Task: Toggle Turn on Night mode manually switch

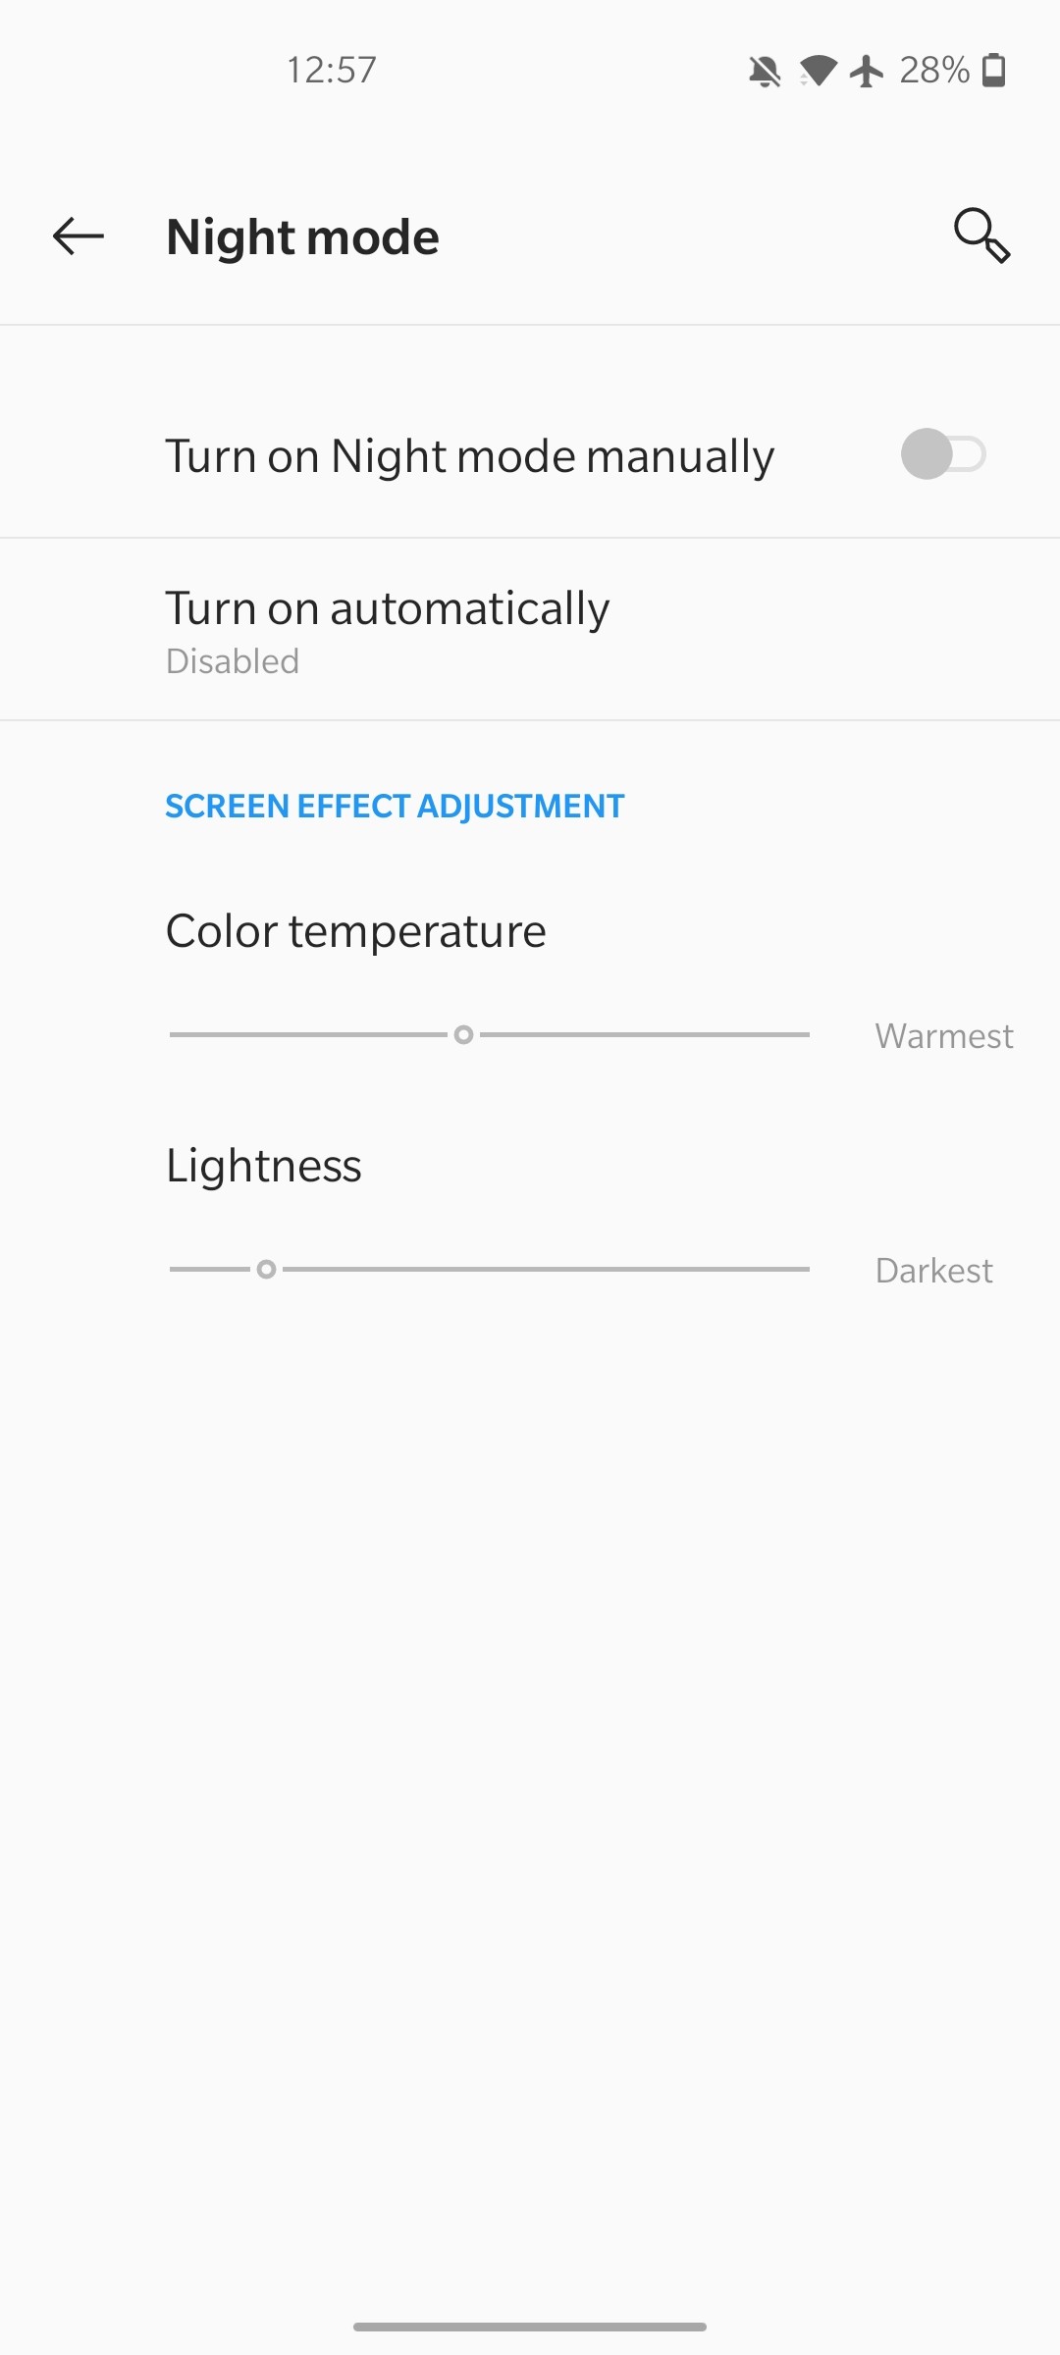Action: click(x=943, y=454)
